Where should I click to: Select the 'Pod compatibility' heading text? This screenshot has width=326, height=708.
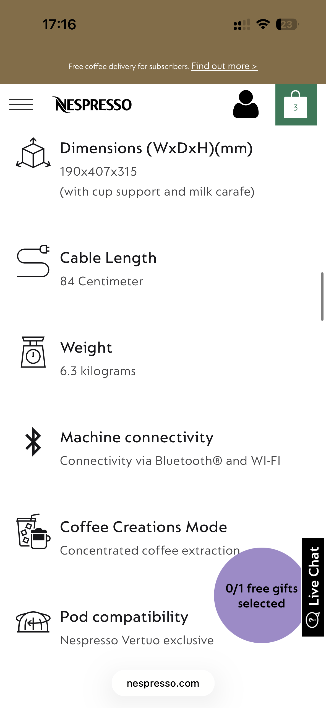124,617
